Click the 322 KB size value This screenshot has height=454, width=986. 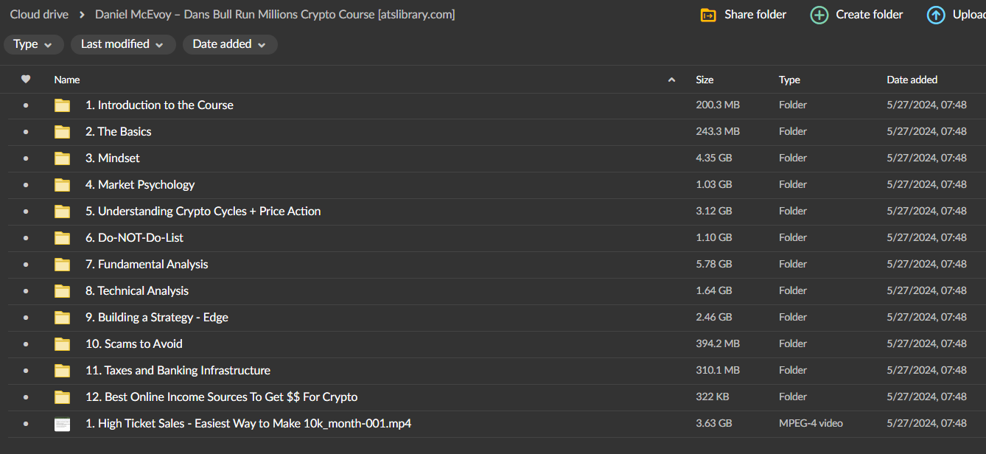click(x=713, y=397)
